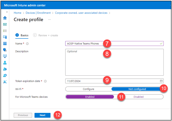
Task: Expand the sidebar with double chevron
Action: click(x=7, y=12)
